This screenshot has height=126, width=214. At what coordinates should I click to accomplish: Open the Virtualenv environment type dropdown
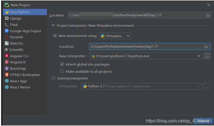coord(115,36)
